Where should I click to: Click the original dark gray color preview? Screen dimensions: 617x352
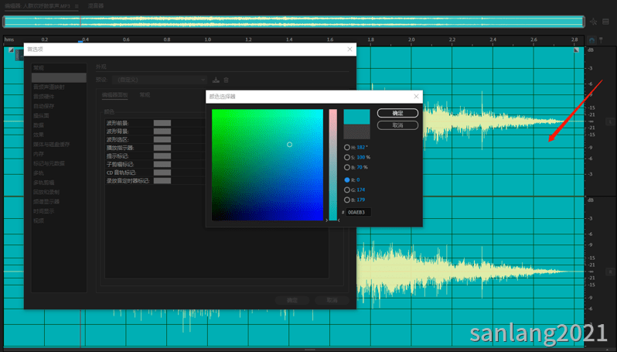click(x=356, y=132)
